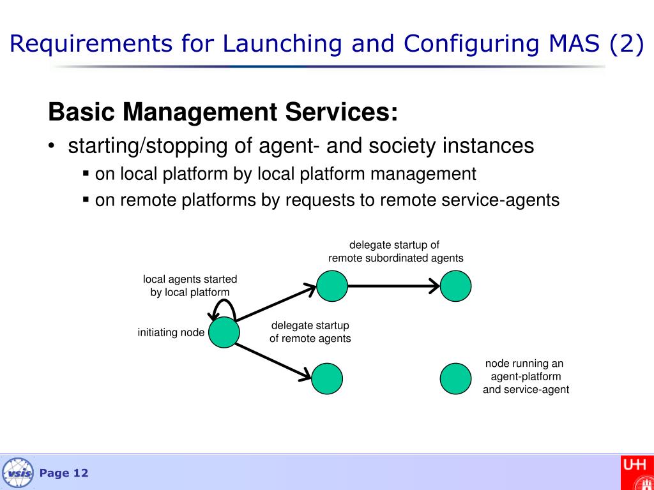Click the label 'delegate startup of remote subordinated agents'
Viewport: 654px width, 490px height.
point(395,251)
